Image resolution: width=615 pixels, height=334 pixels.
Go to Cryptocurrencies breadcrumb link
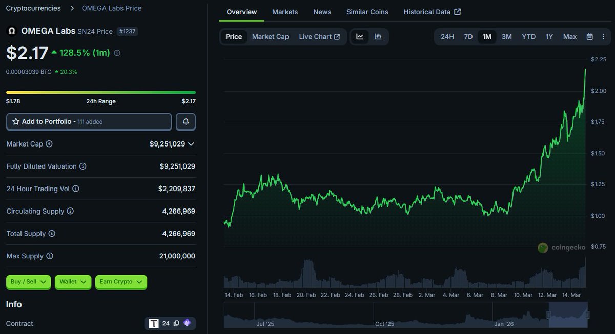(33, 8)
